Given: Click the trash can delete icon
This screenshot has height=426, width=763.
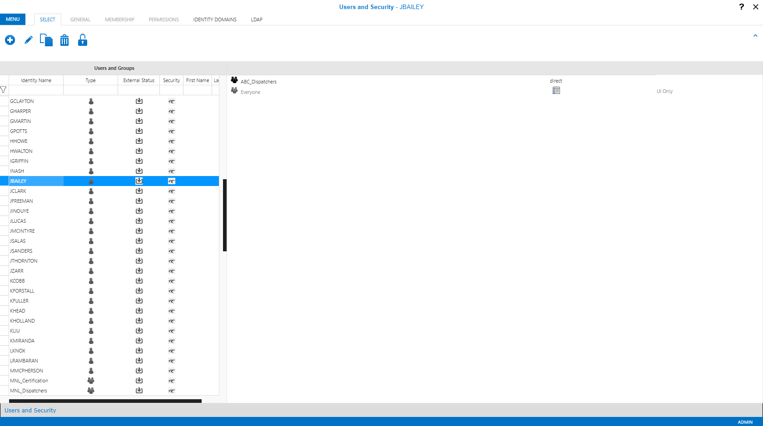Looking at the screenshot, I should coord(64,40).
